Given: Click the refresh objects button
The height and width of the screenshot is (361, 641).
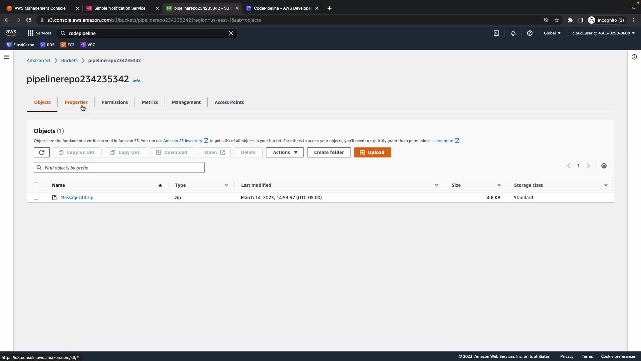Looking at the screenshot, I should 42,152.
